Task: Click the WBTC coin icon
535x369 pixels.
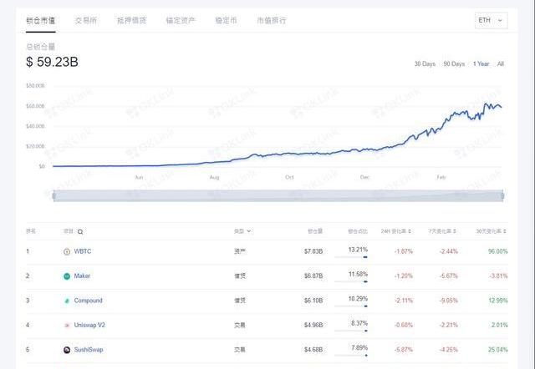Action: coord(67,251)
